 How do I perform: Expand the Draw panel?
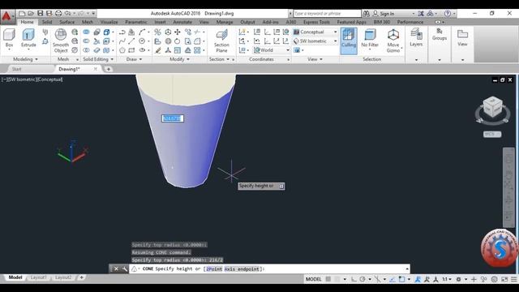click(134, 59)
